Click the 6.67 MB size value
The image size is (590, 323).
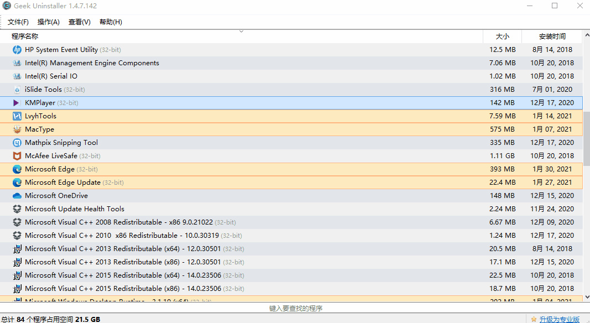click(502, 222)
